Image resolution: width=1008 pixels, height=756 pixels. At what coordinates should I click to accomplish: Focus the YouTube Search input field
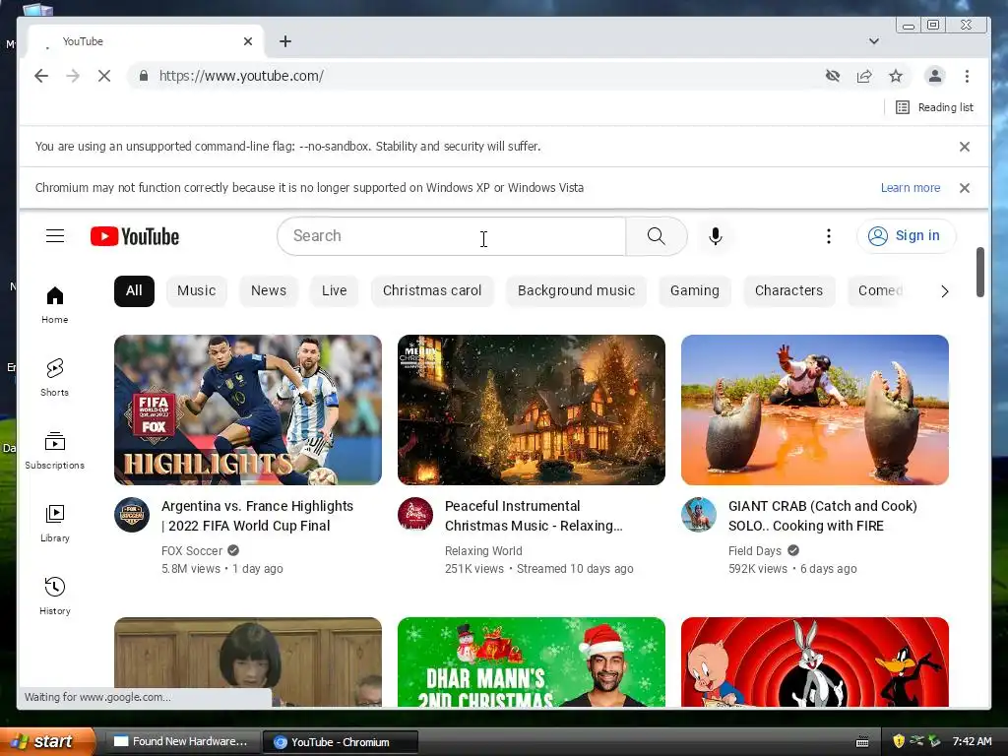[x=451, y=236]
